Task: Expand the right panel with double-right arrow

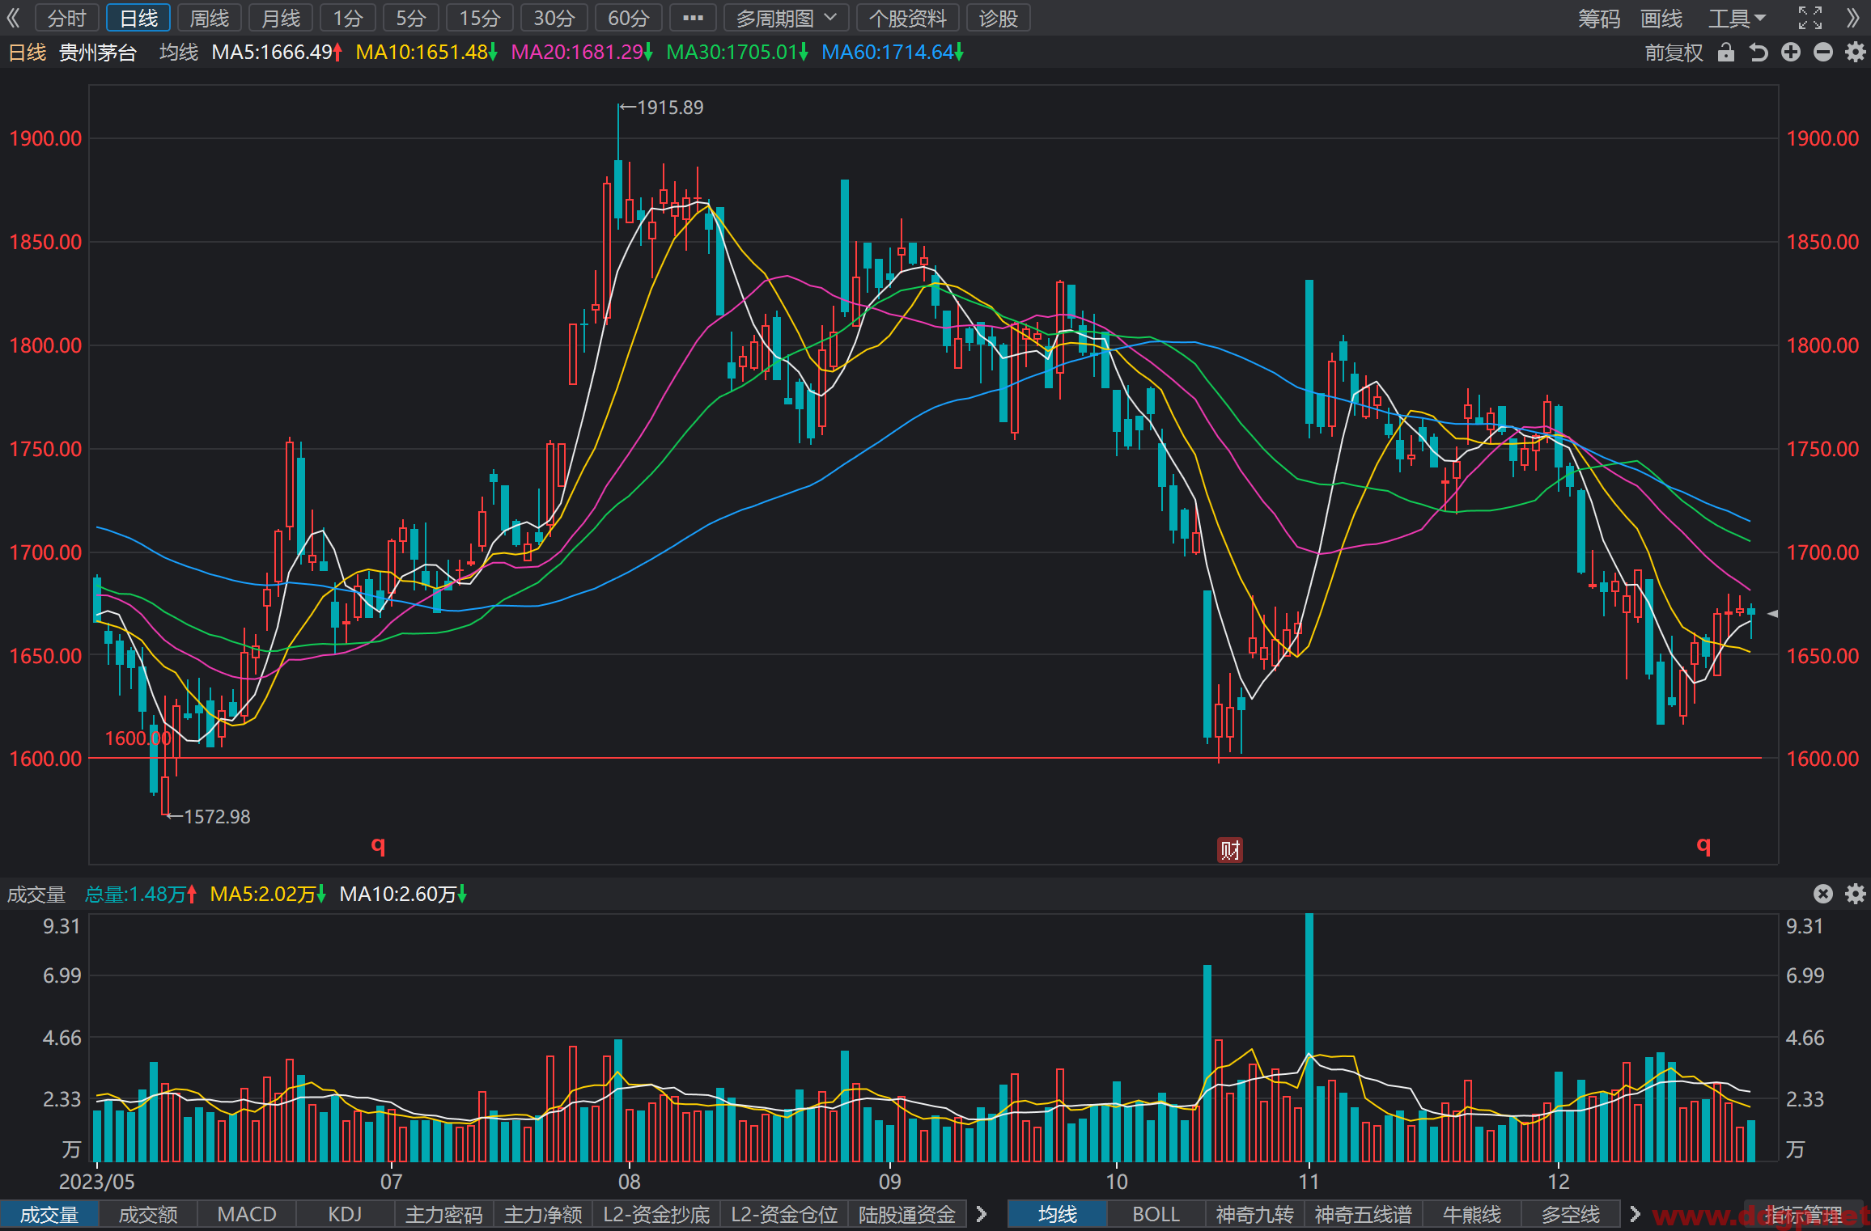Action: tap(1853, 18)
